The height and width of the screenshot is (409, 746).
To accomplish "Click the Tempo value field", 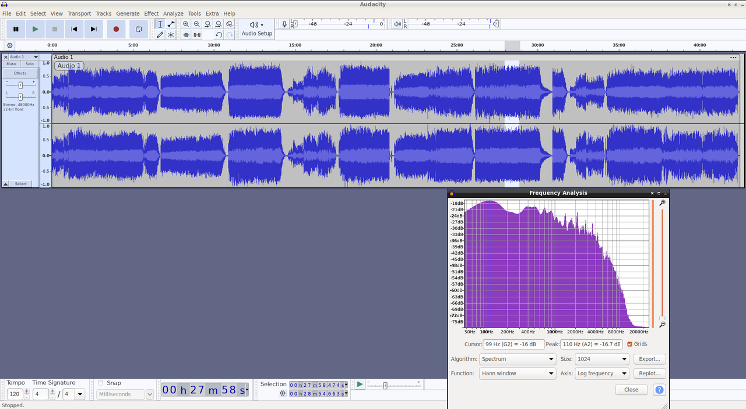I will point(14,394).
